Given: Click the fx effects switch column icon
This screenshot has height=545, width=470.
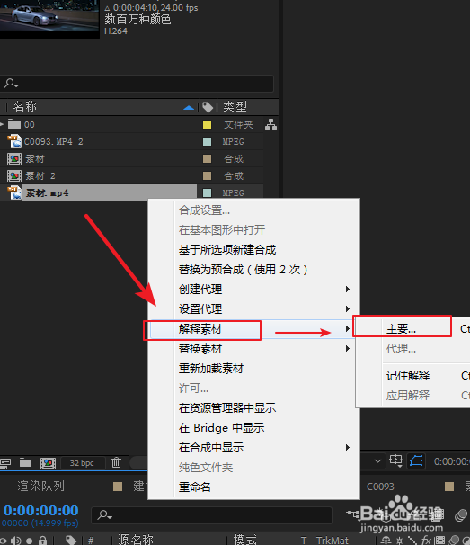Looking at the screenshot, I should [x=426, y=541].
